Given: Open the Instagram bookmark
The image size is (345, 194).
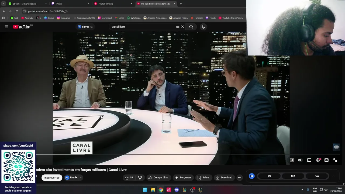Looking at the screenshot, I should [x=64, y=18].
